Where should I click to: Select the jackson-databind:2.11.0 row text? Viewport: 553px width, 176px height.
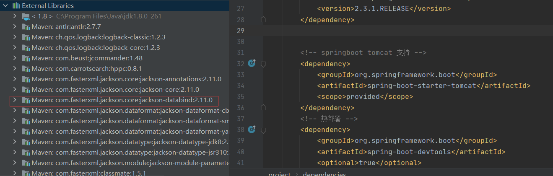(x=122, y=100)
